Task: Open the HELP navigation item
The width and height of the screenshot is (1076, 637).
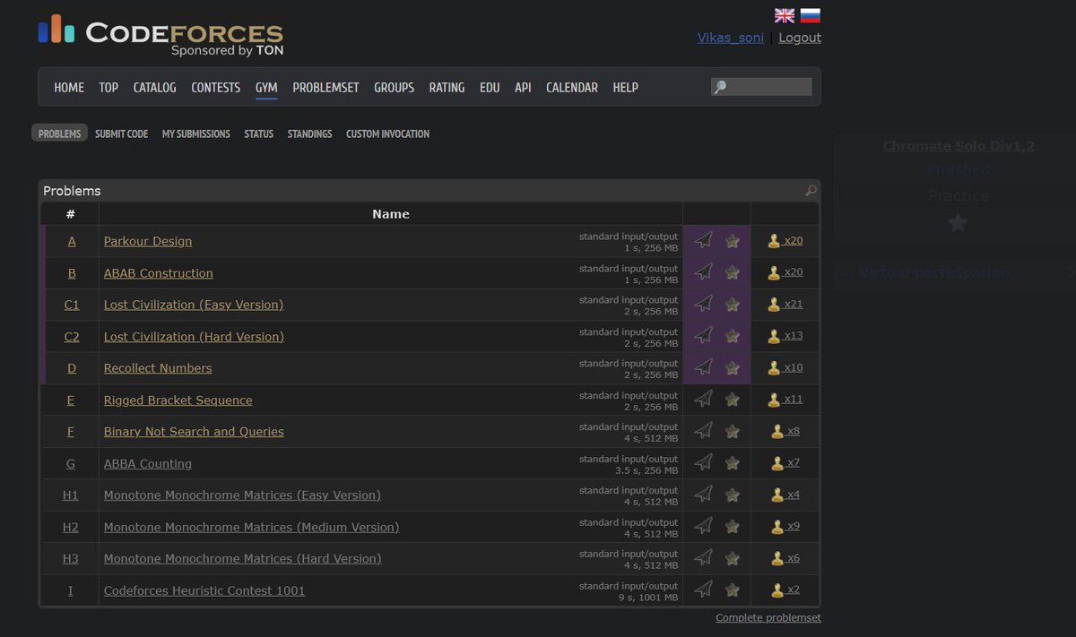Action: [x=626, y=87]
